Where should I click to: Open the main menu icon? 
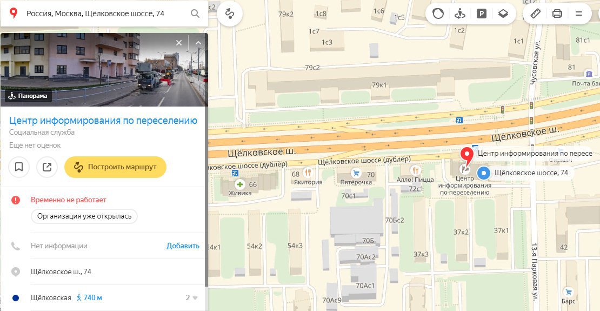pyautogui.click(x=578, y=14)
